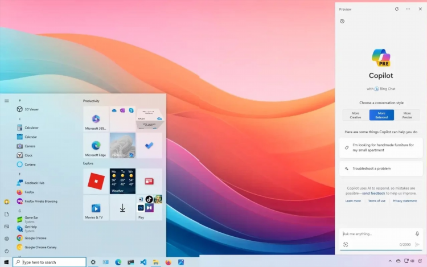The width and height of the screenshot is (427, 267).
Task: Open the Microsoft Edge tile
Action: tap(96, 146)
